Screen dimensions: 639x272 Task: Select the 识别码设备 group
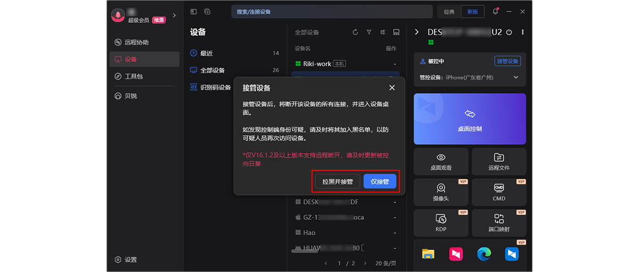pyautogui.click(x=211, y=87)
